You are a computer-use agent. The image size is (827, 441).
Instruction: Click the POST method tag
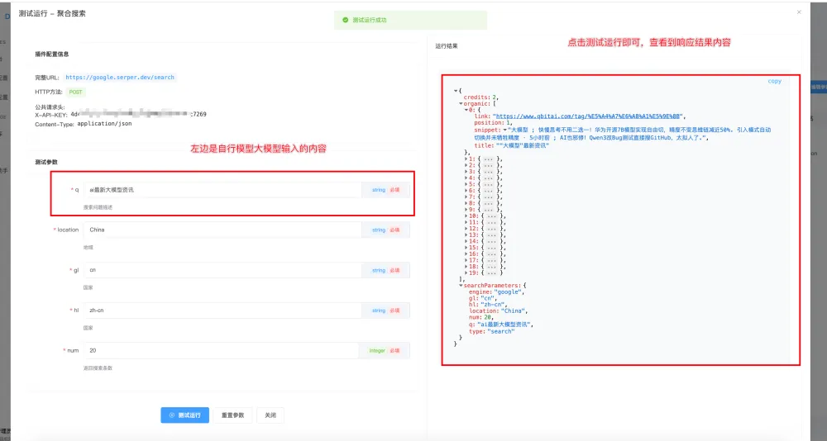pos(75,92)
